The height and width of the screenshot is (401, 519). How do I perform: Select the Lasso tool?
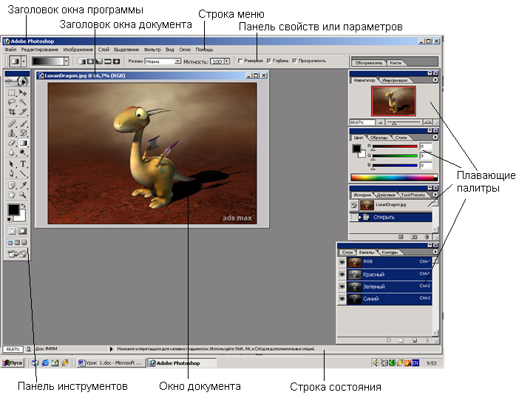coord(12,102)
